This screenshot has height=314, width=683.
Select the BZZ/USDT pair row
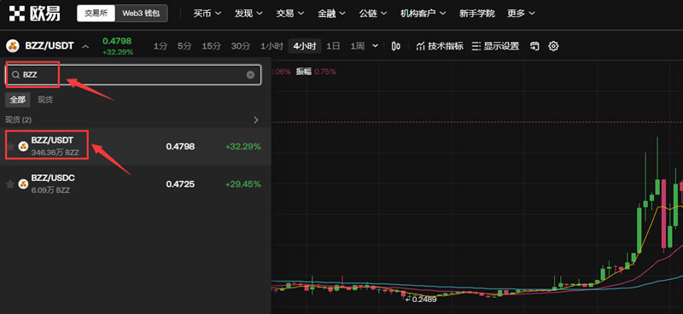click(x=136, y=146)
